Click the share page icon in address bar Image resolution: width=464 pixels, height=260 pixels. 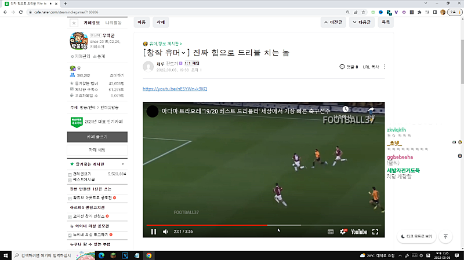pyautogui.click(x=356, y=12)
